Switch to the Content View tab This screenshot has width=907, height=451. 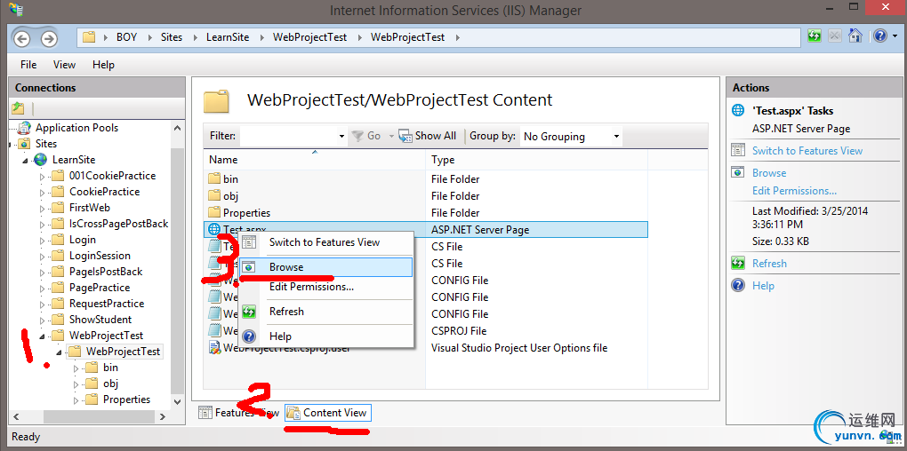pyautogui.click(x=328, y=413)
